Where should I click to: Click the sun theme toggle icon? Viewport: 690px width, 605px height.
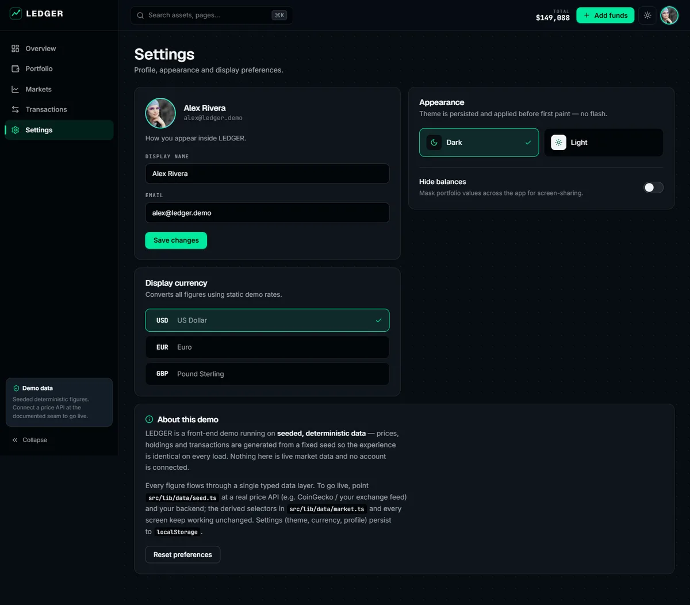coord(647,16)
